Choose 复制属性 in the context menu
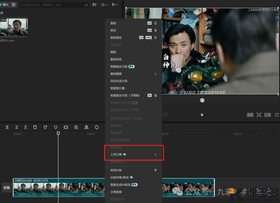The image size is (280, 203). [134, 38]
